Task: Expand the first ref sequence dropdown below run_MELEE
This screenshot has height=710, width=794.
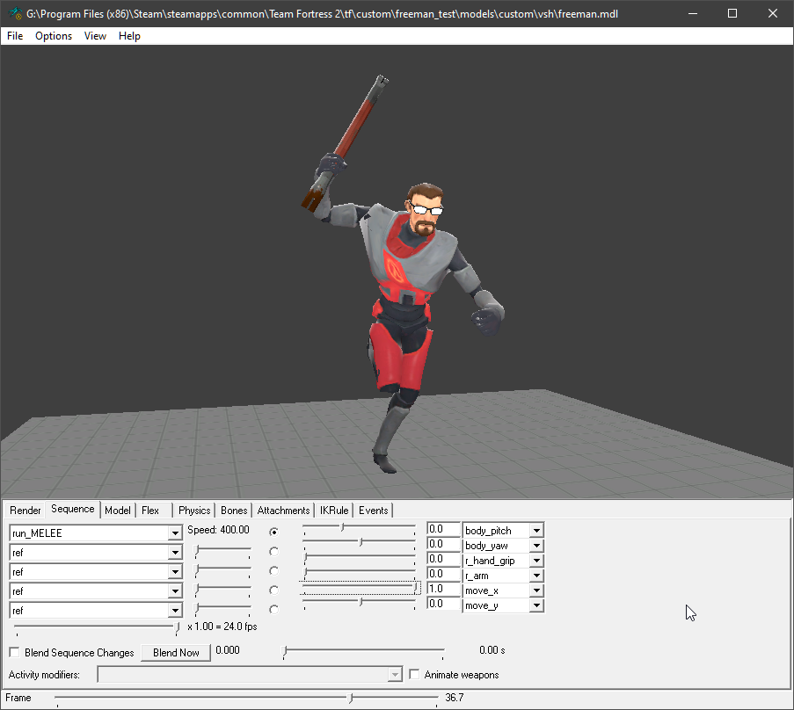Action: (x=175, y=552)
